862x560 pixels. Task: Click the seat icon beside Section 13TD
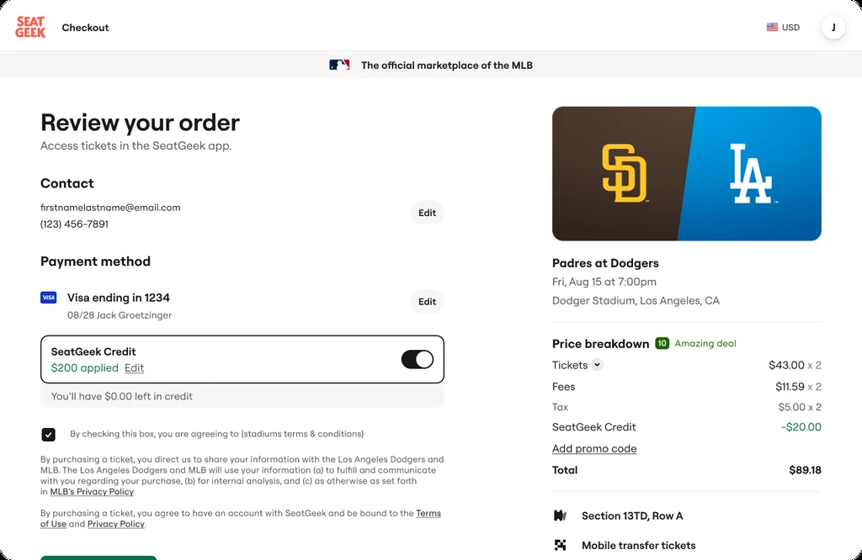click(560, 515)
